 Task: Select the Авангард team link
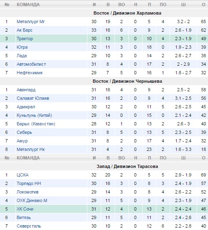click(x=26, y=90)
